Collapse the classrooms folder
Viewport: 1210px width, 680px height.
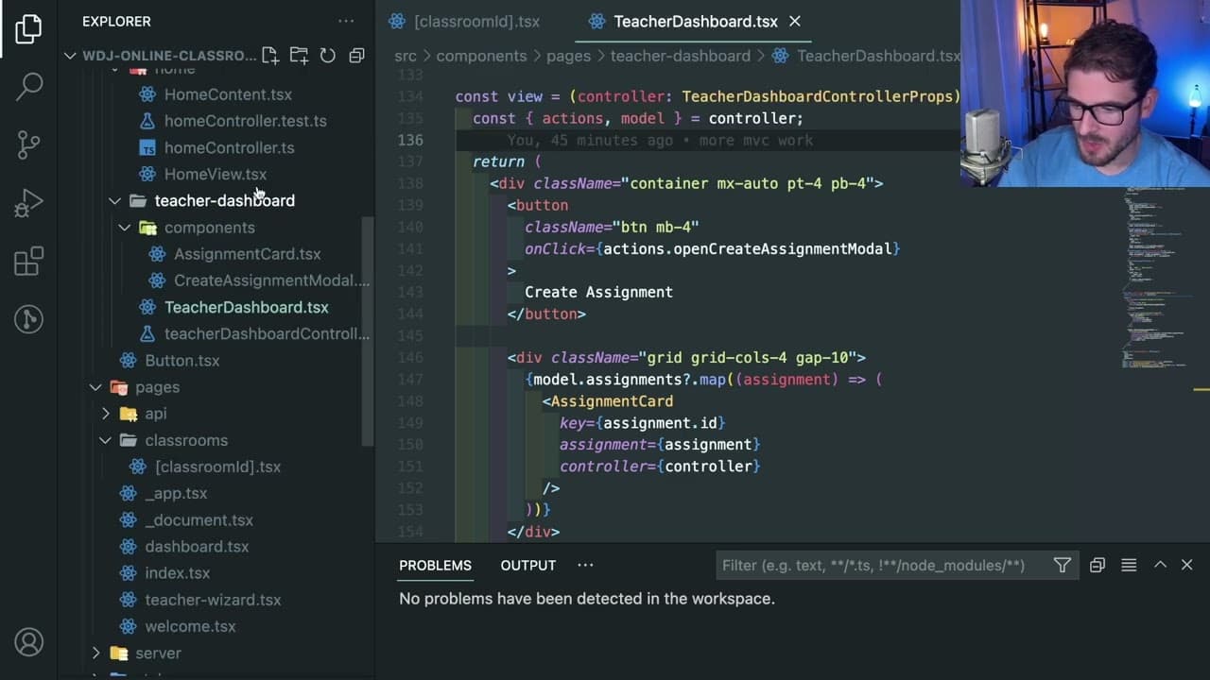(105, 440)
